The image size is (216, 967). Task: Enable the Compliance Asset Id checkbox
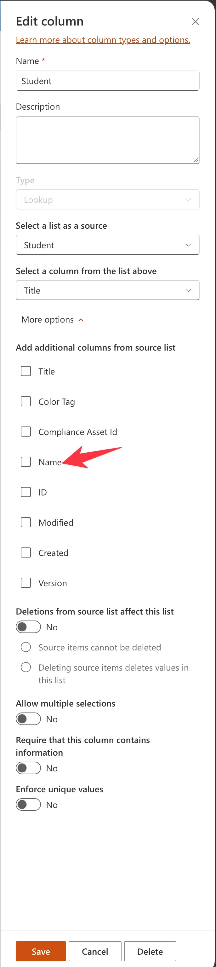(x=26, y=432)
